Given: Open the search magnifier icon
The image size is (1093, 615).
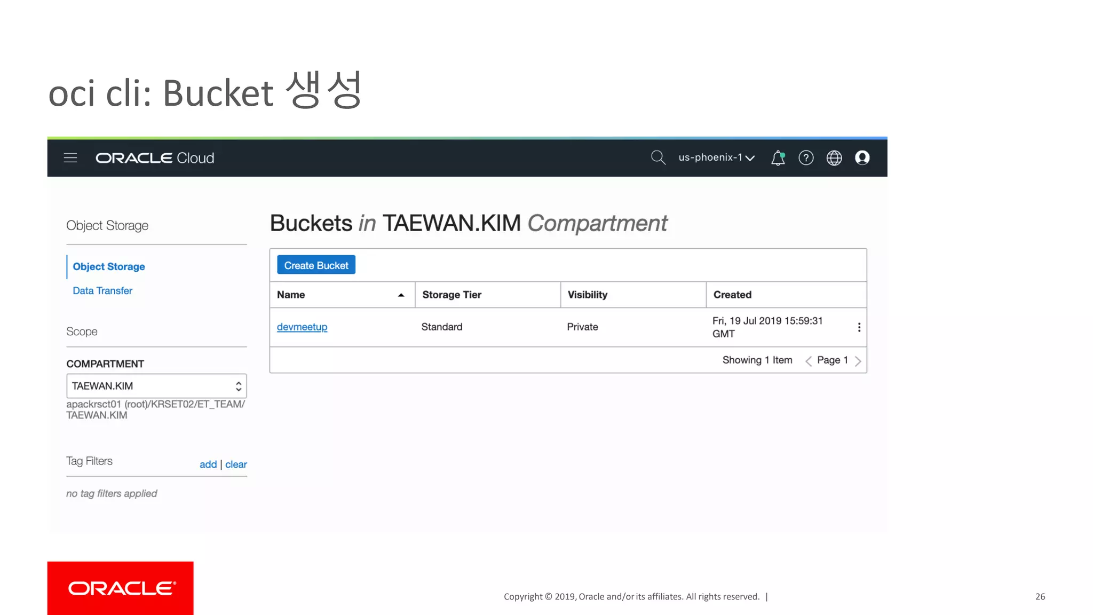Looking at the screenshot, I should [x=658, y=157].
